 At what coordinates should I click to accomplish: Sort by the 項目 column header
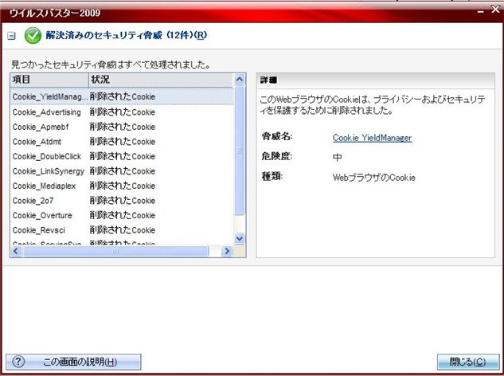point(49,80)
